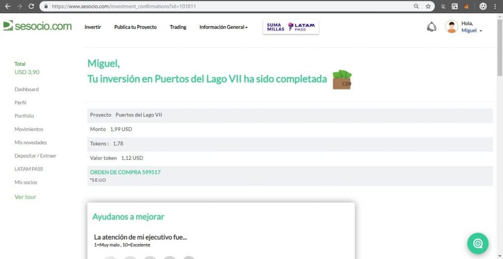Click the browser forward arrow

pos(20,6)
